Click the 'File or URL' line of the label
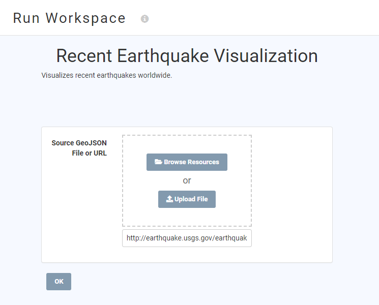This screenshot has width=379, height=305. [90, 153]
